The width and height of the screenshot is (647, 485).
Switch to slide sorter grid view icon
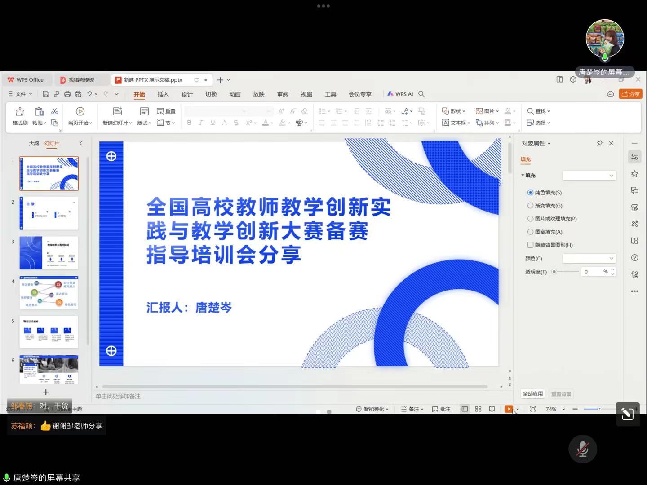[x=478, y=409]
